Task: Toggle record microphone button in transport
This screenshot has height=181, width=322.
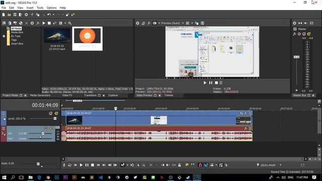Action: (64, 165)
